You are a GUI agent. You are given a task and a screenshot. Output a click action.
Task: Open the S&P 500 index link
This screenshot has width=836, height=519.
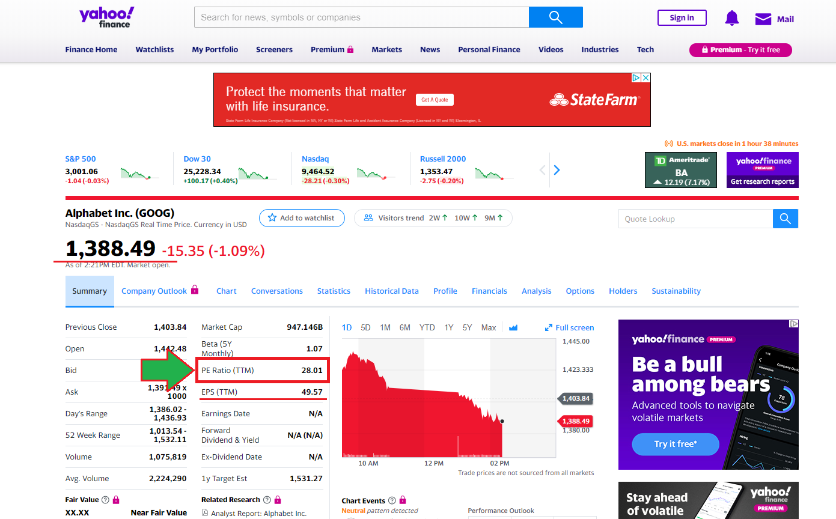(x=81, y=159)
